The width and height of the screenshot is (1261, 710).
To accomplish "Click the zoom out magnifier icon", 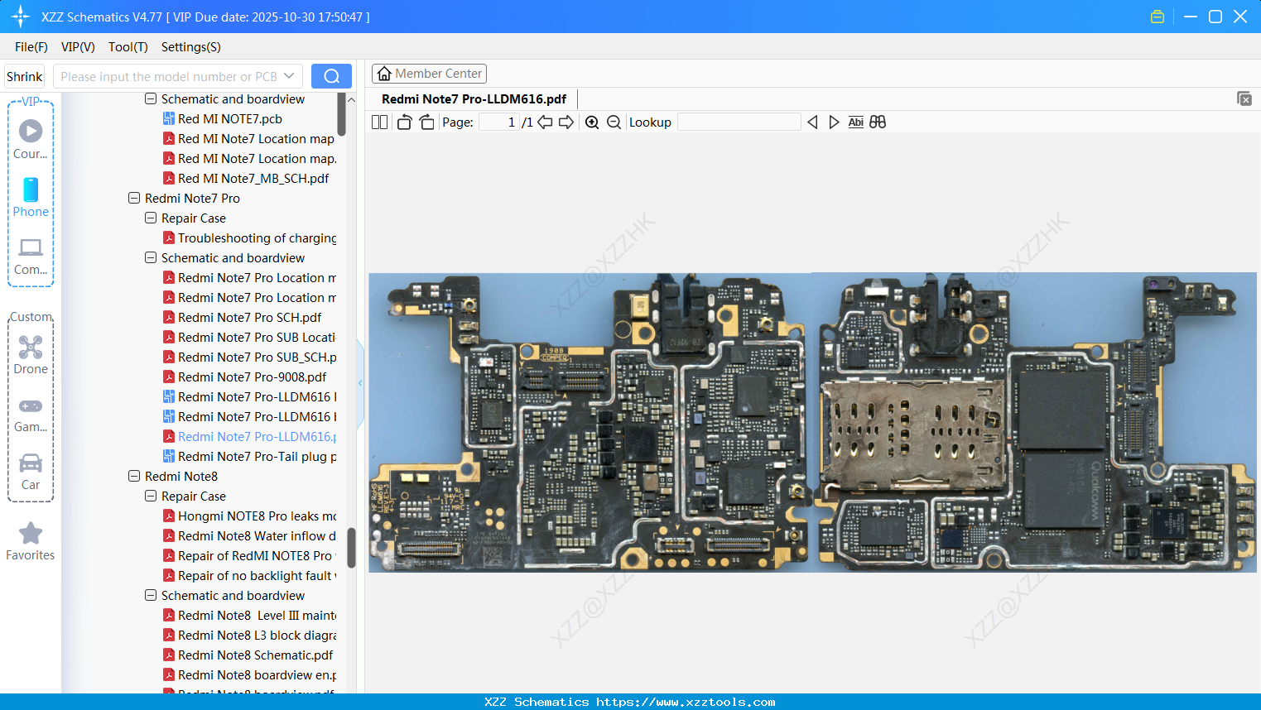I will (614, 122).
